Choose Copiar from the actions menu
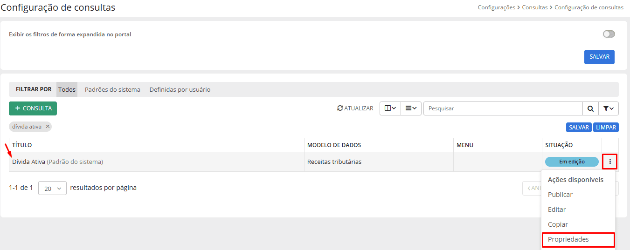 coord(558,224)
